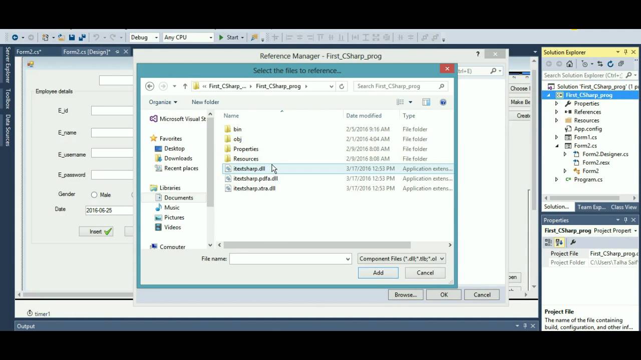The image size is (641, 360).
Task: Open the File name combo box dropdown
Action: coord(348,258)
